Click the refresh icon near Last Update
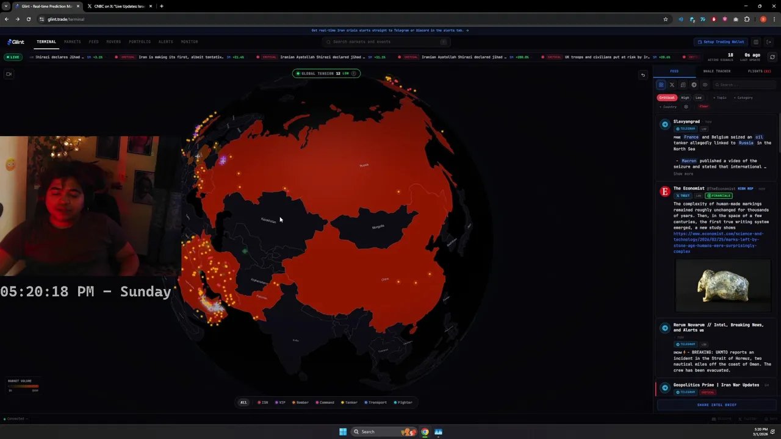 [x=772, y=57]
